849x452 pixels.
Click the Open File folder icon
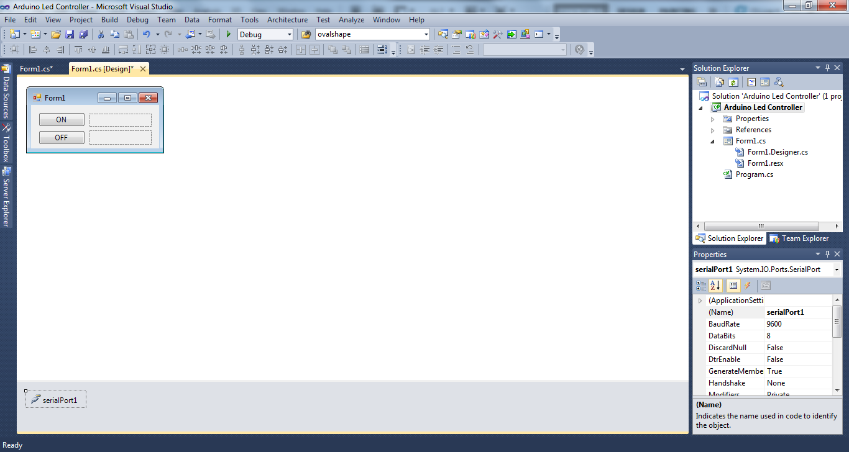[x=56, y=34]
